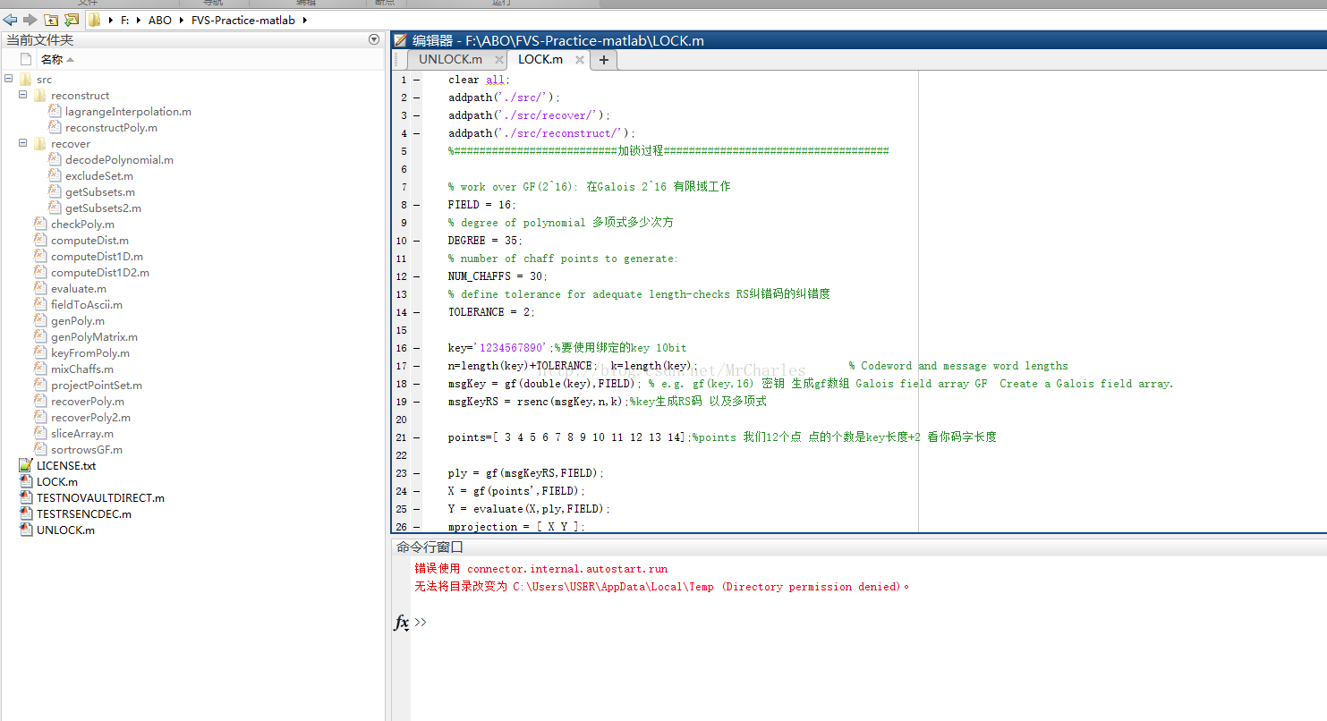Open dropdown arrow after ABO in path
This screenshot has height=721, width=1327.
[182, 20]
